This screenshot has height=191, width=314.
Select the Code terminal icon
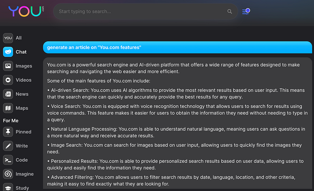[8, 160]
